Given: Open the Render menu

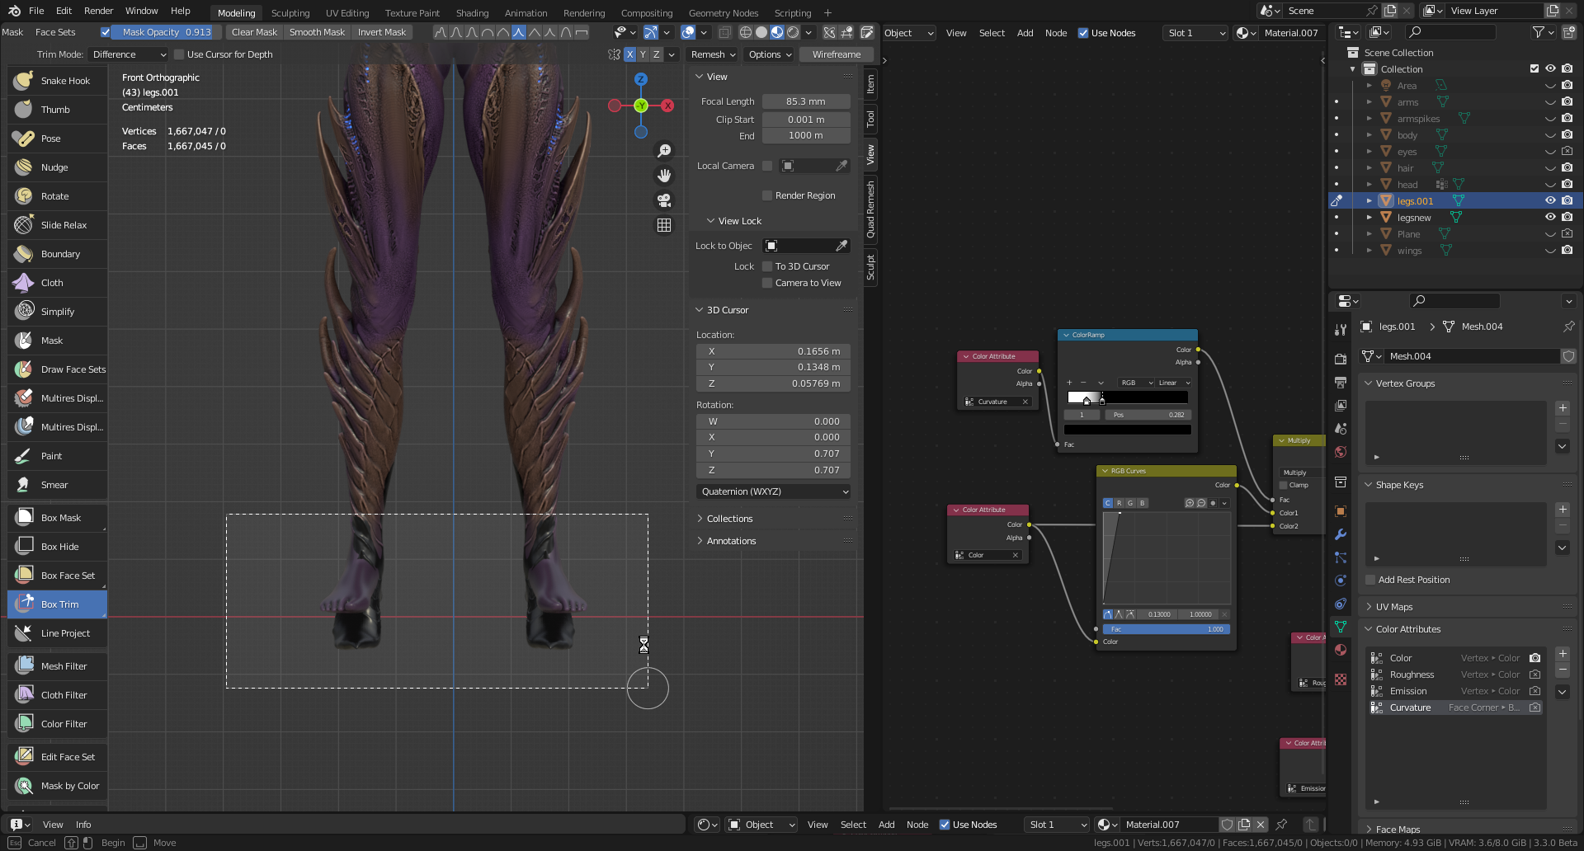Looking at the screenshot, I should [99, 11].
